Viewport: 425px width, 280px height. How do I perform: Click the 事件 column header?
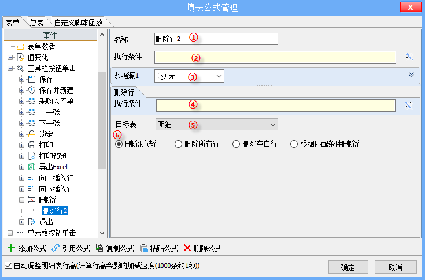(50, 35)
